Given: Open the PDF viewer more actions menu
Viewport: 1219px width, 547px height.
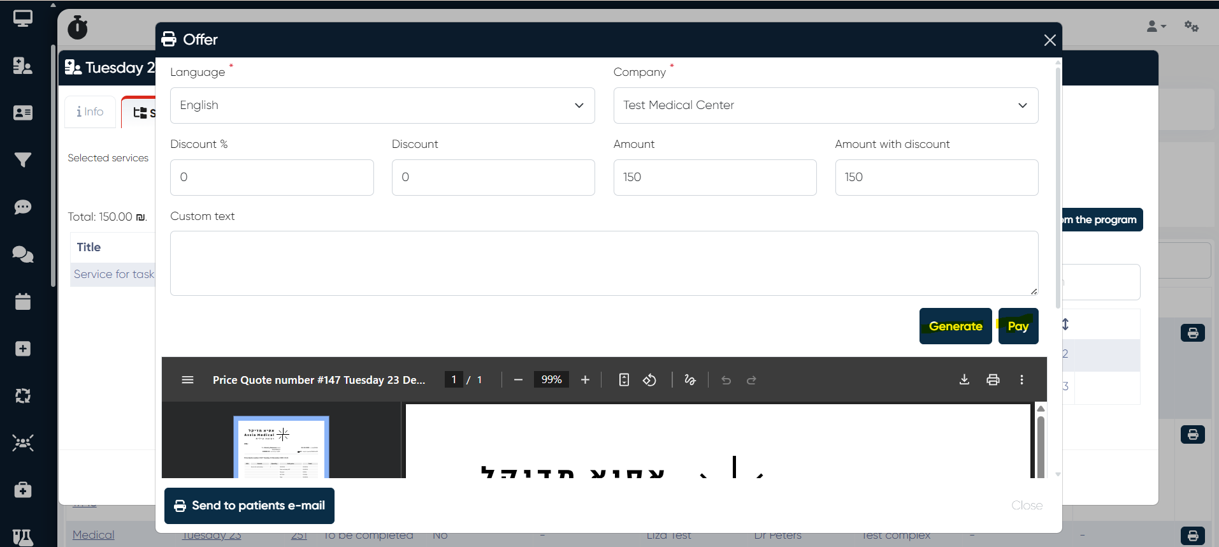Looking at the screenshot, I should [1021, 380].
